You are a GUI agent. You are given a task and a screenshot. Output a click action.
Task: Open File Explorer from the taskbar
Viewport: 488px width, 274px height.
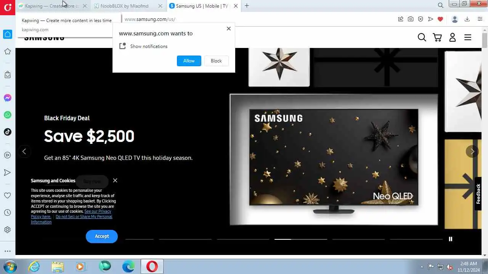[x=58, y=266]
